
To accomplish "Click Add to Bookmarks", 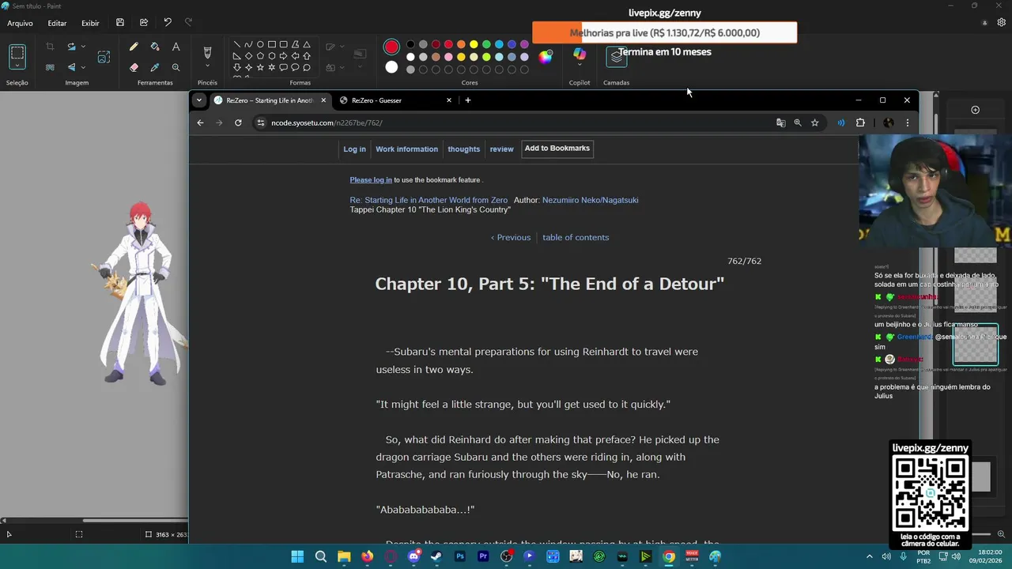I will coord(557,149).
